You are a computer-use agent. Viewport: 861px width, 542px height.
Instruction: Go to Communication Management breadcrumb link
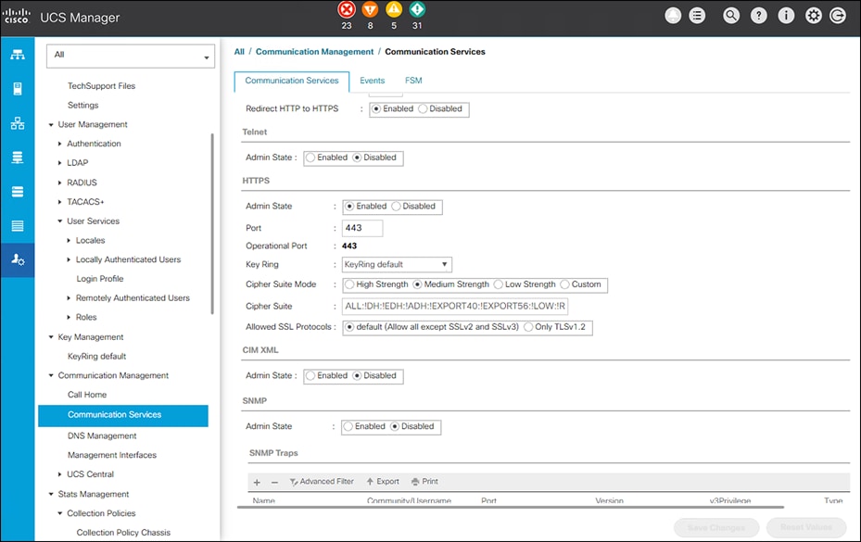click(x=314, y=52)
